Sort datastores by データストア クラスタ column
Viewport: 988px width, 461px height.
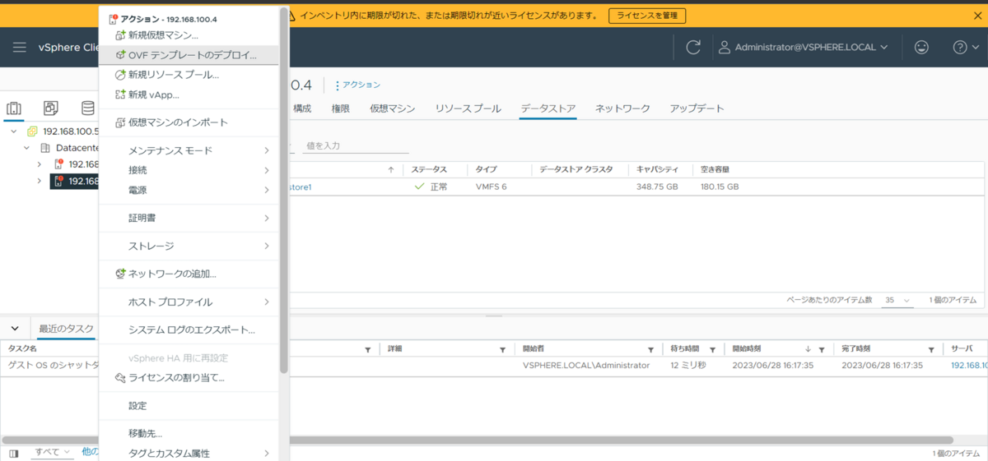click(x=576, y=169)
